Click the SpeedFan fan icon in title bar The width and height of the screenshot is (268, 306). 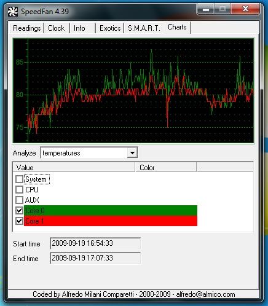[13, 12]
